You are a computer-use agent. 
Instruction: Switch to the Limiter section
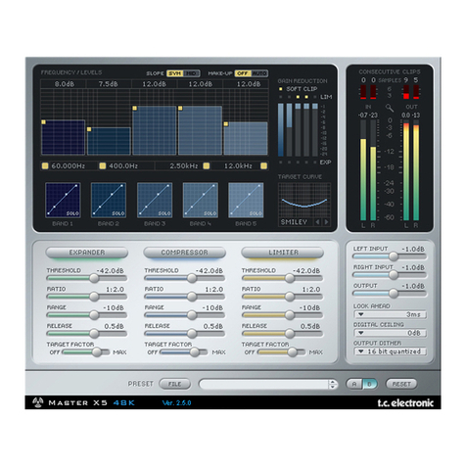pos(283,253)
